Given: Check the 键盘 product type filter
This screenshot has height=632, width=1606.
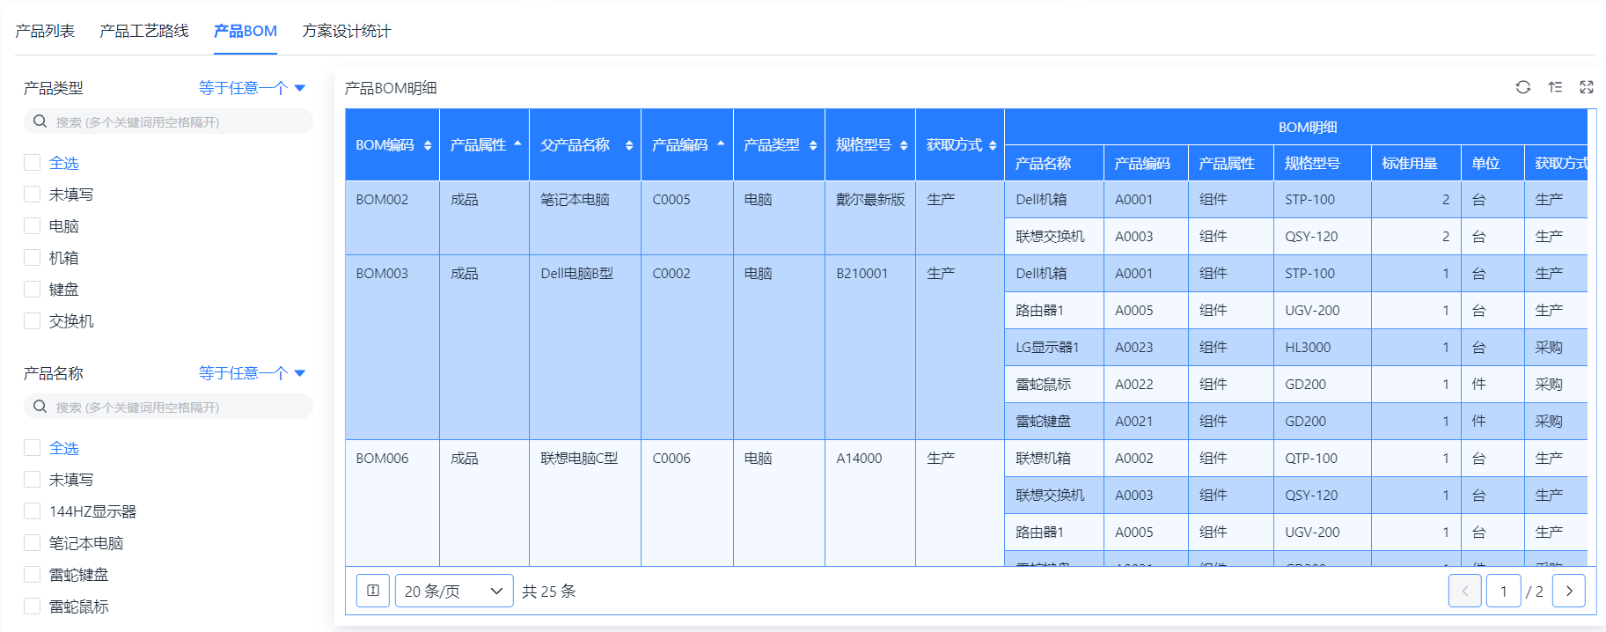Looking at the screenshot, I should 33,290.
